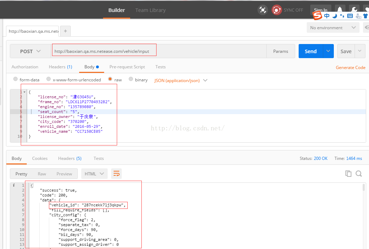Click the blue Send button

(x=311, y=51)
